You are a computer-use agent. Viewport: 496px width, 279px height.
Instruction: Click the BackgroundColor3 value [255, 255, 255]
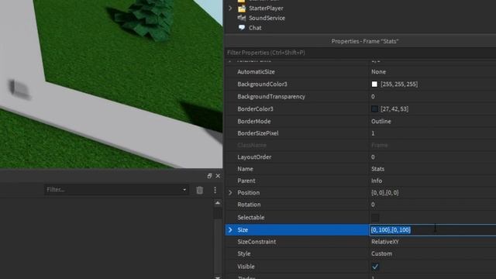tap(399, 84)
